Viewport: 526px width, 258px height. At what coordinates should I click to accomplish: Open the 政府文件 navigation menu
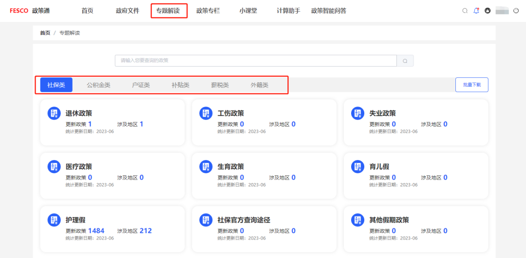click(x=128, y=11)
